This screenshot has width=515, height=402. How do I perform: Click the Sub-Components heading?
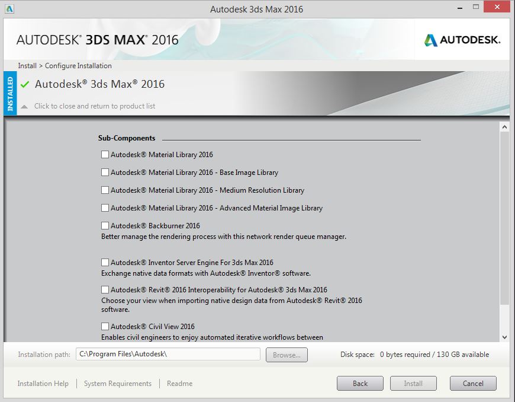(127, 138)
